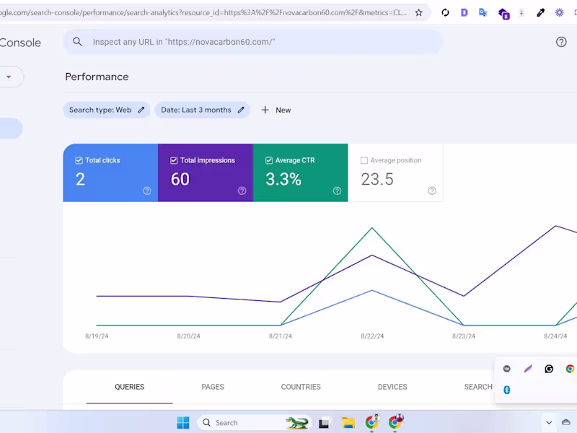The image size is (577, 433).
Task: Click the help icon on Total clicks card
Action: coord(147,191)
